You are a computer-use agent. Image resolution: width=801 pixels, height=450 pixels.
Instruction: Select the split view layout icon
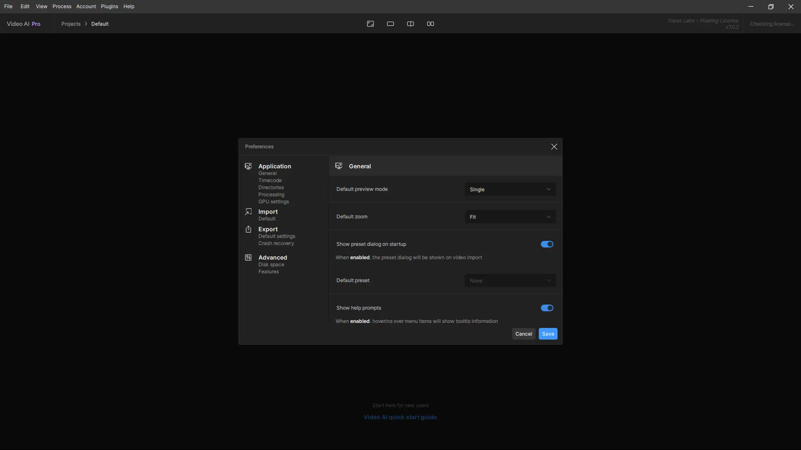coord(411,24)
